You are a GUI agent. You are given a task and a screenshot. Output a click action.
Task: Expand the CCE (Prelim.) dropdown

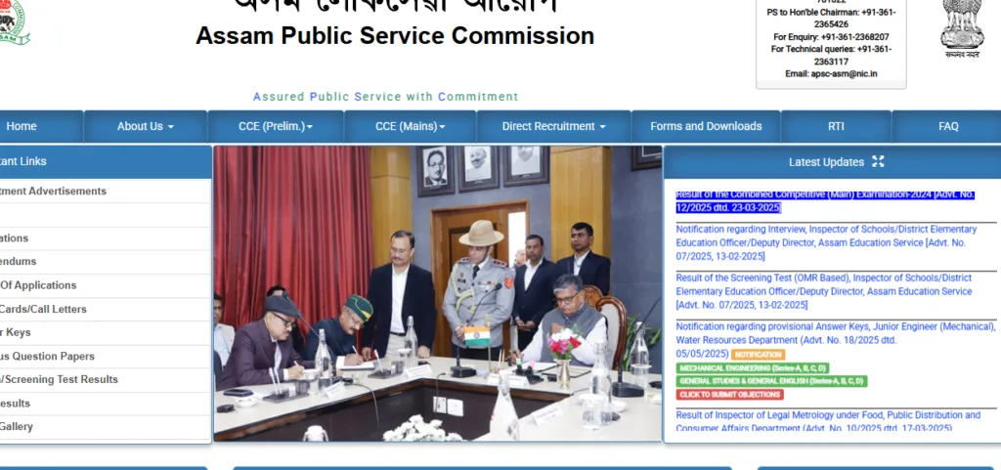pos(276,126)
